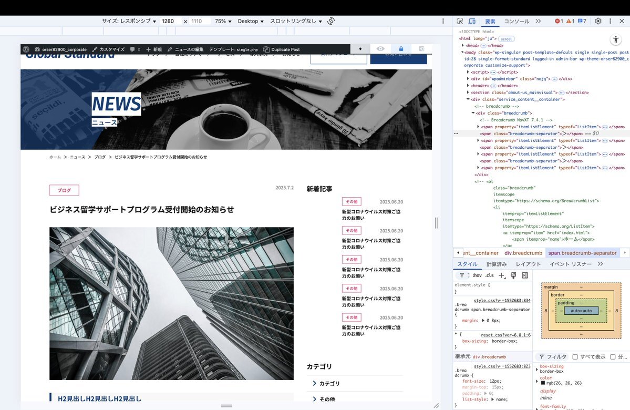This screenshot has width=630, height=410.
Task: Click ニュースの編集 edit link
Action: point(185,49)
